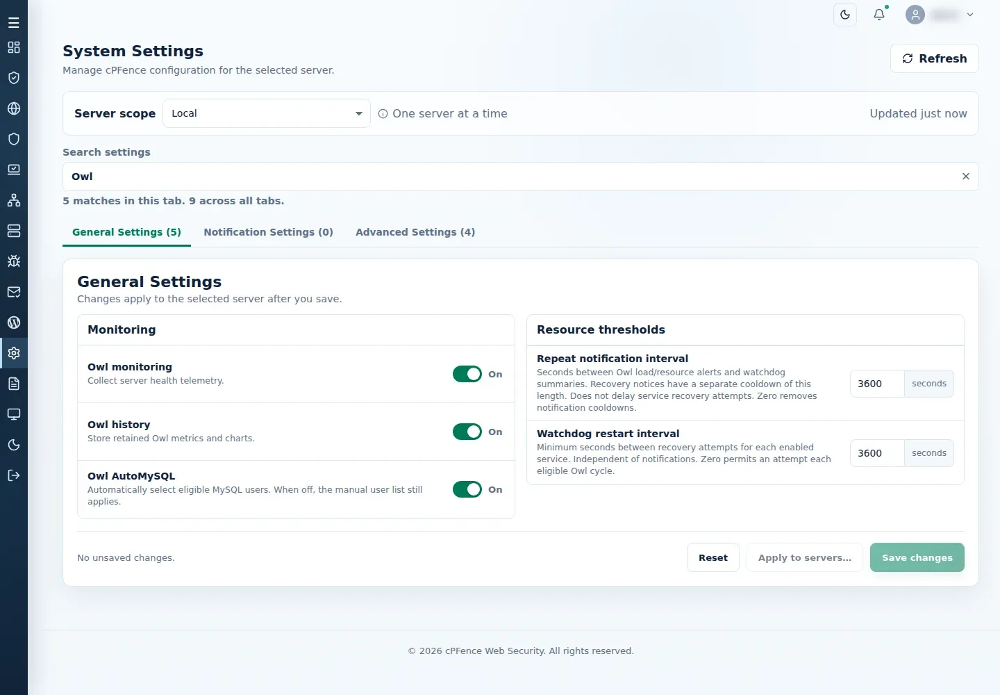Focus the Search settings input field
The height and width of the screenshot is (695, 1000).
click(x=521, y=177)
